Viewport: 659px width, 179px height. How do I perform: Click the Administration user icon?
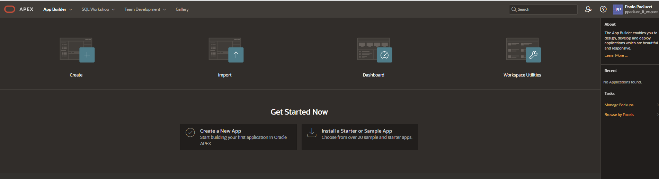[588, 9]
